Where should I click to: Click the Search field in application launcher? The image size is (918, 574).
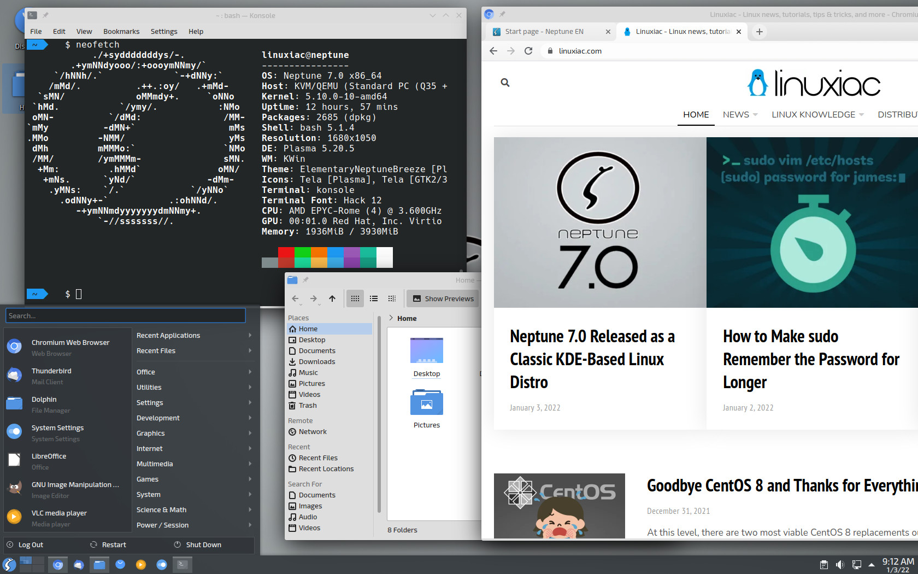coord(126,315)
